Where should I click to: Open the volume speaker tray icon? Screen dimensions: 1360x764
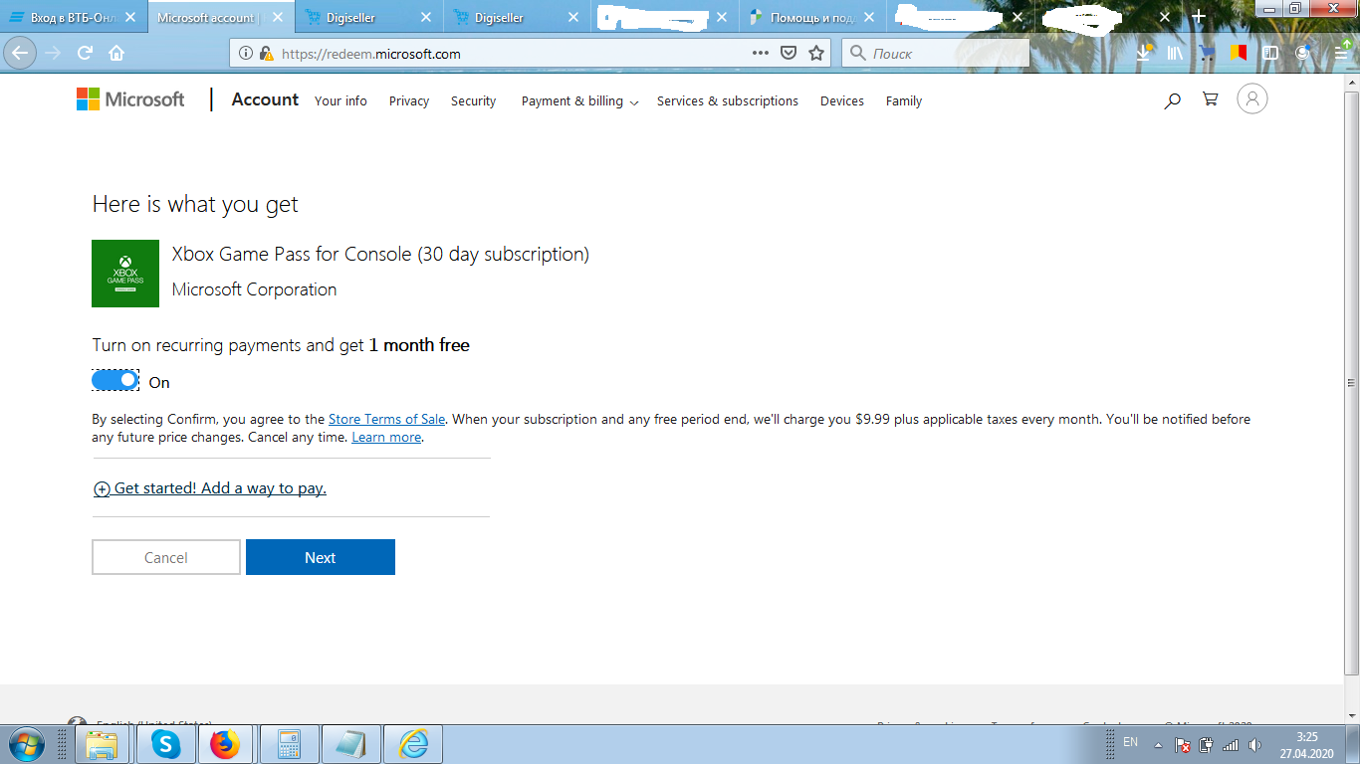1254,744
